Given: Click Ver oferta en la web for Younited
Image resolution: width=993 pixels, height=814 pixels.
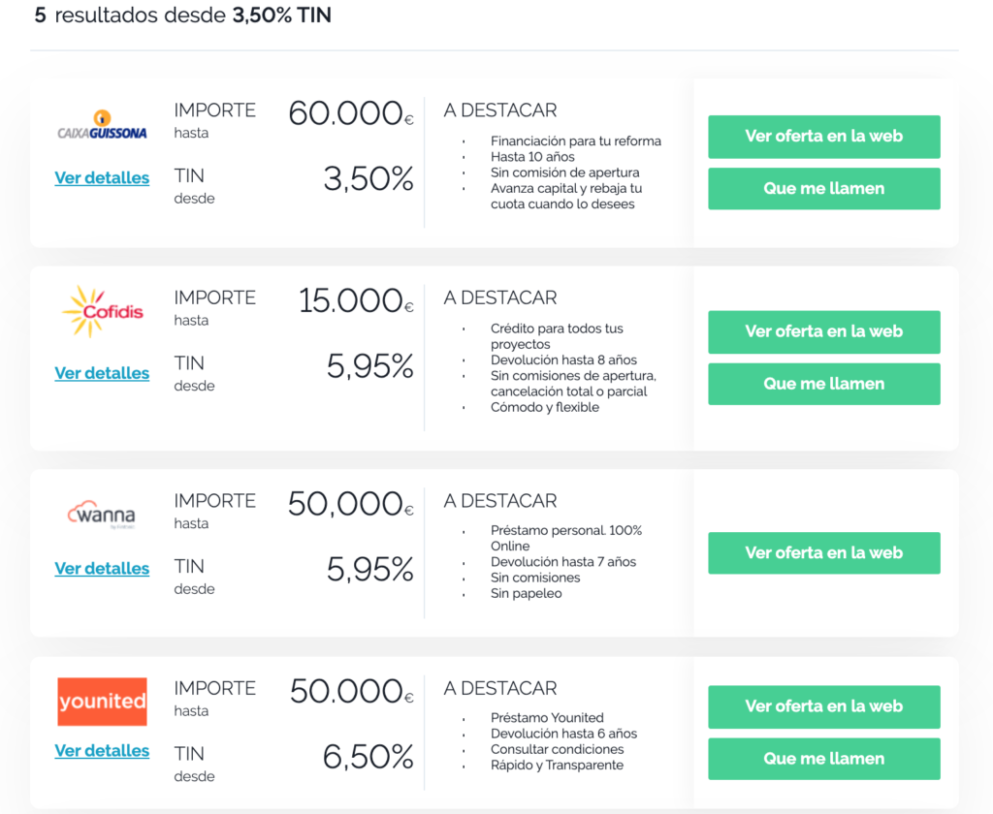Looking at the screenshot, I should tap(824, 706).
